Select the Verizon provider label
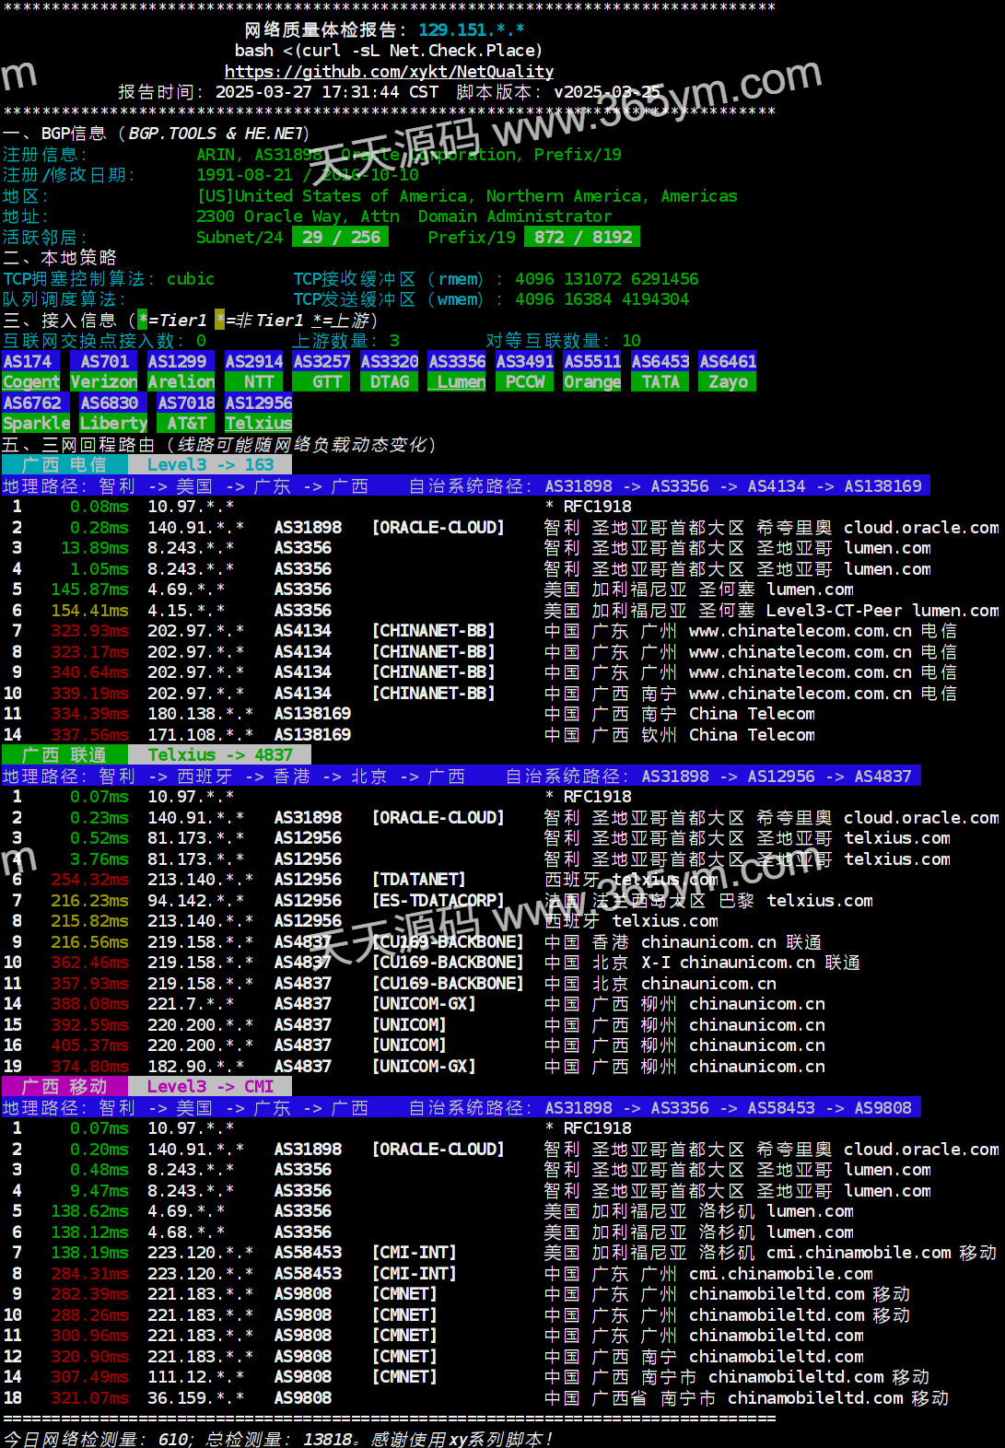The width and height of the screenshot is (1005, 1448). [103, 382]
